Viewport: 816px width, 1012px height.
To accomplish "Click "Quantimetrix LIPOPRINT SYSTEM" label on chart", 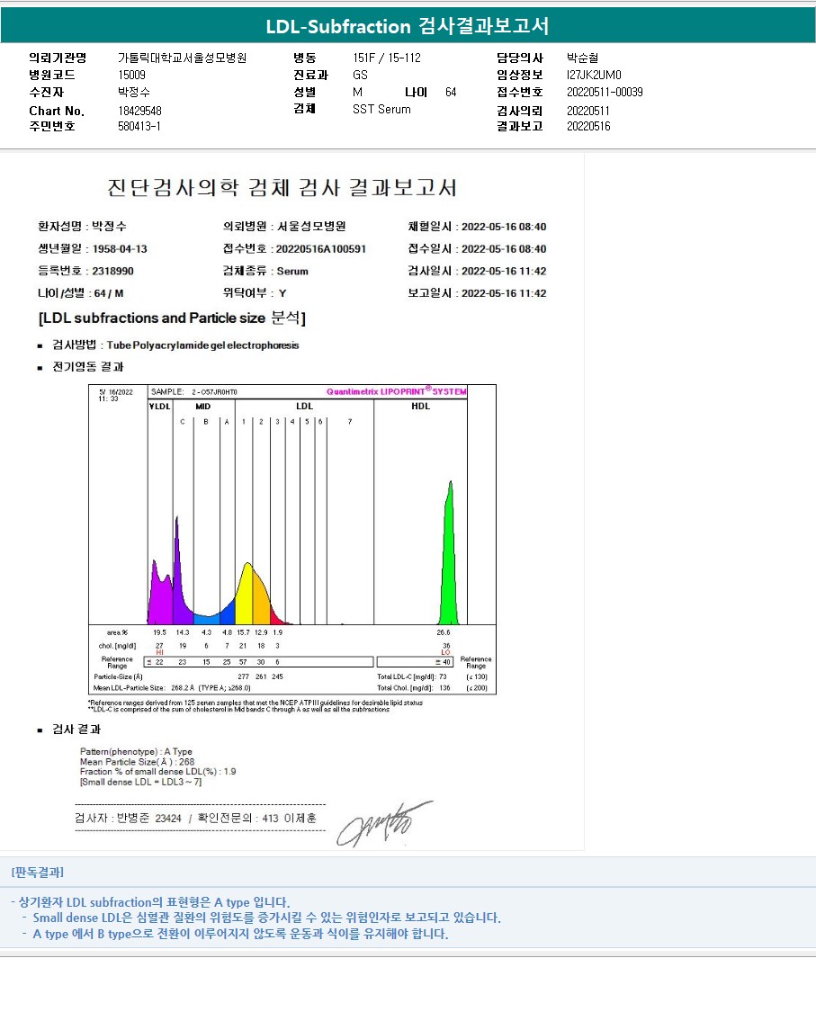I will [x=397, y=391].
